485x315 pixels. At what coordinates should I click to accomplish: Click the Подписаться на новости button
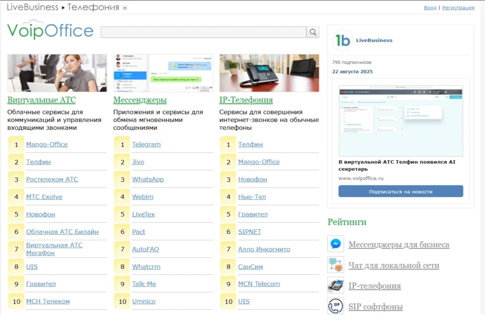[401, 192]
